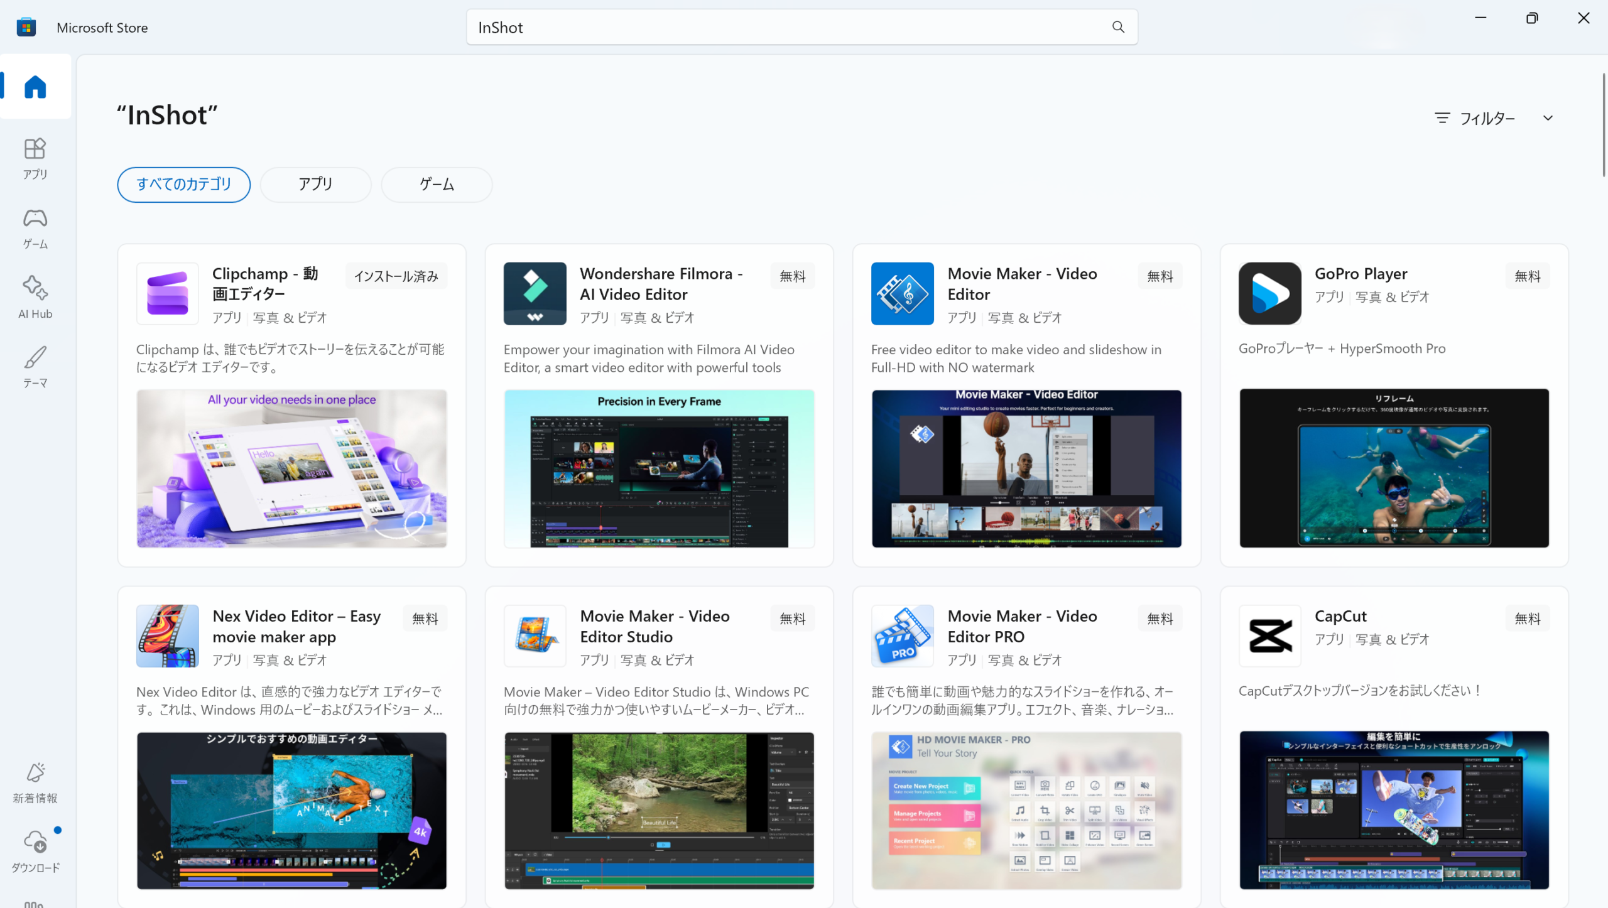The height and width of the screenshot is (908, 1608).
Task: Click the 無料 badge on Nex Video Editor
Action: 425,619
